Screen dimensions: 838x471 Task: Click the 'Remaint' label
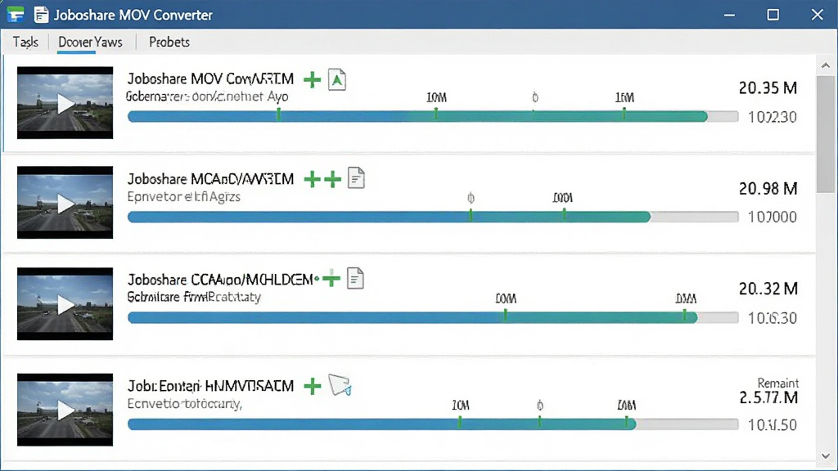click(778, 383)
